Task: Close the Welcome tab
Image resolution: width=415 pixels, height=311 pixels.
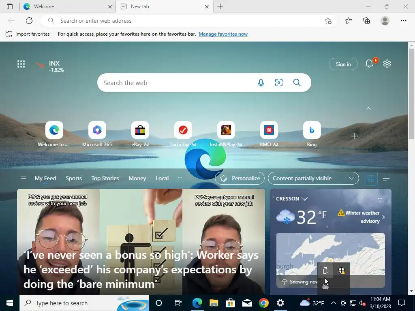Action: pos(110,6)
